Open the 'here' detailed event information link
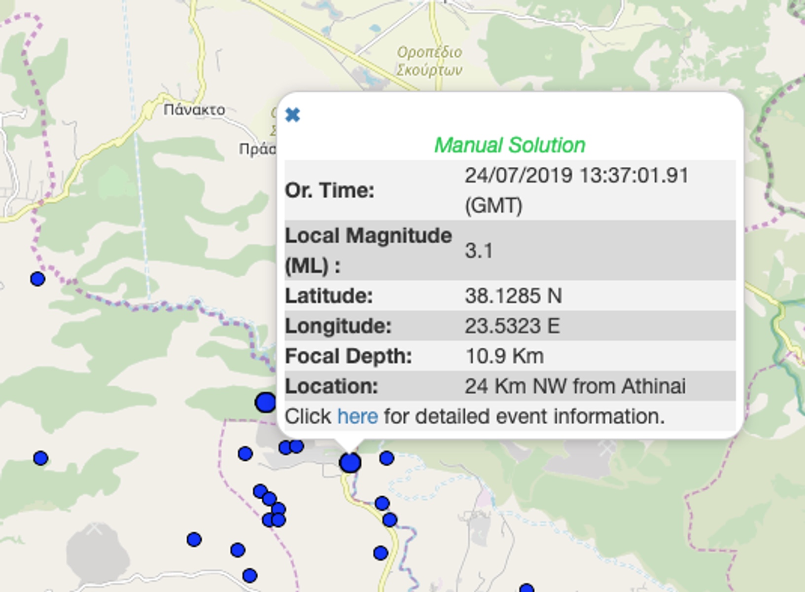Image resolution: width=805 pixels, height=592 pixels. [357, 416]
